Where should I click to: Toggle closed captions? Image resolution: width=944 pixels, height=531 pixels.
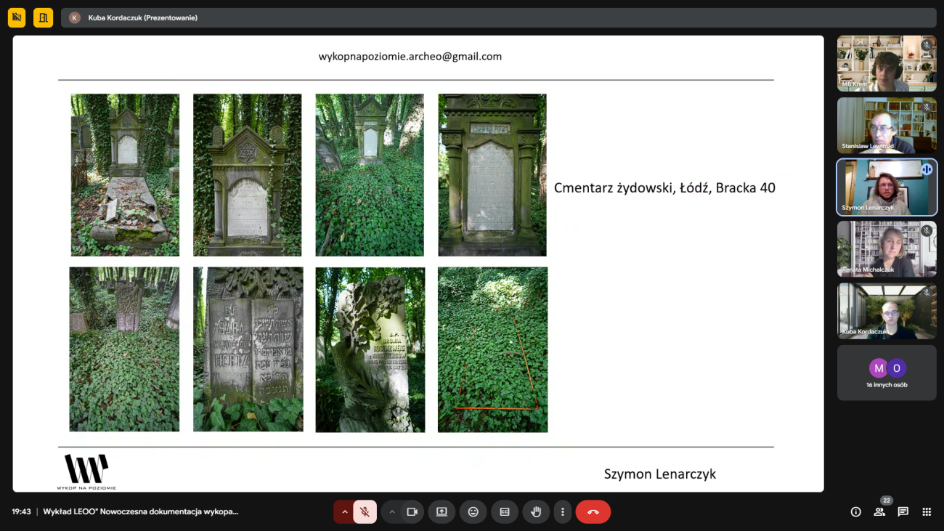pyautogui.click(x=505, y=512)
